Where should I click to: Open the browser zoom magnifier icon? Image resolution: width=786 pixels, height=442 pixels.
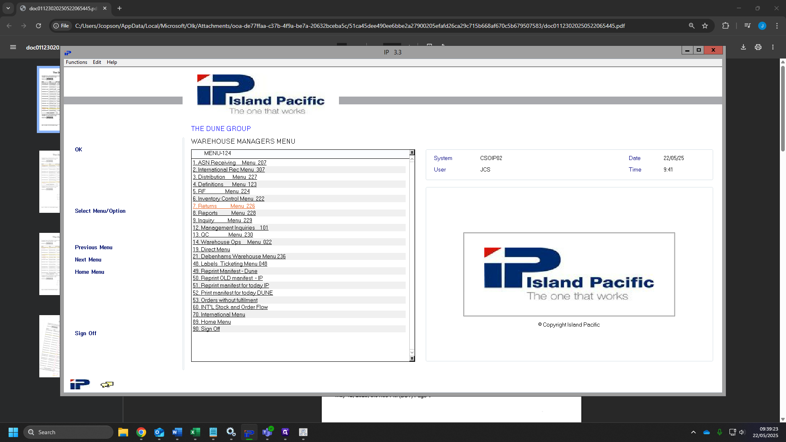pyautogui.click(x=691, y=26)
